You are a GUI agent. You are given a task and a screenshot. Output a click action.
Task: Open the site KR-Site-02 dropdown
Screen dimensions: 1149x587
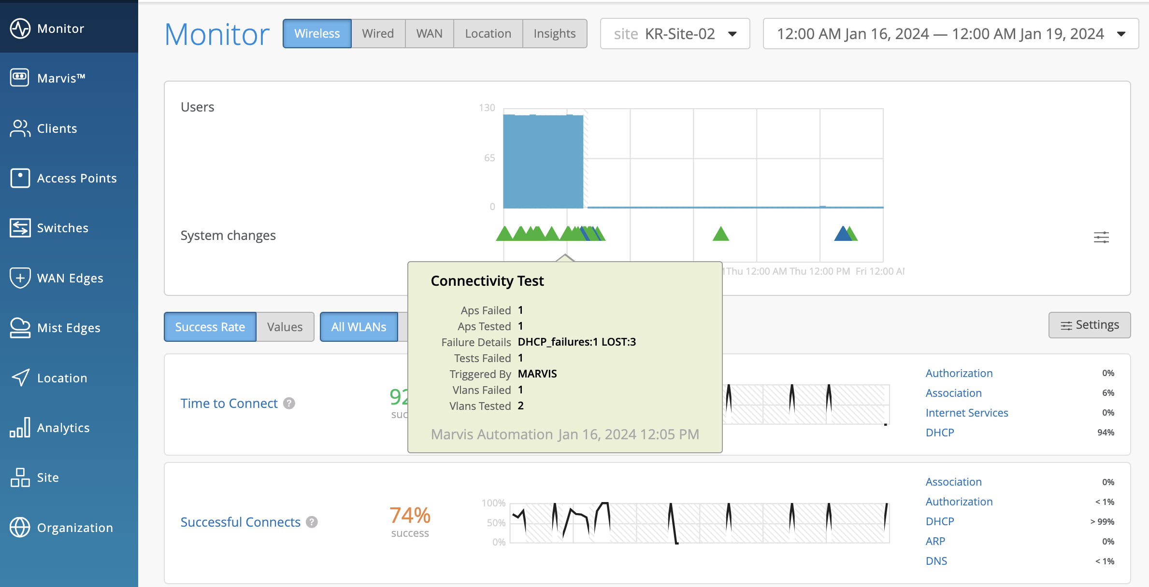675,34
